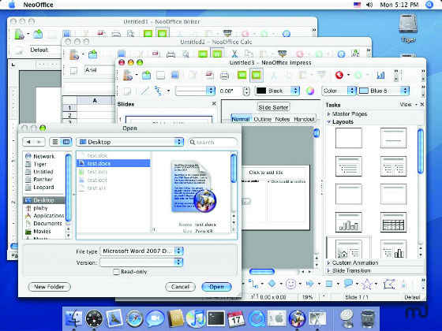The image size is (442, 331).
Task: Switch to the Handout view tab
Action: (x=304, y=119)
